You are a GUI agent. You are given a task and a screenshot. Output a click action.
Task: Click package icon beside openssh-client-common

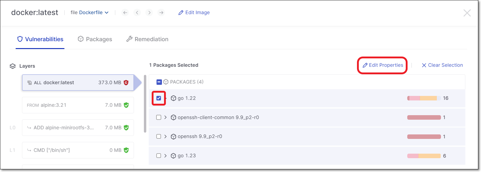pyautogui.click(x=173, y=117)
